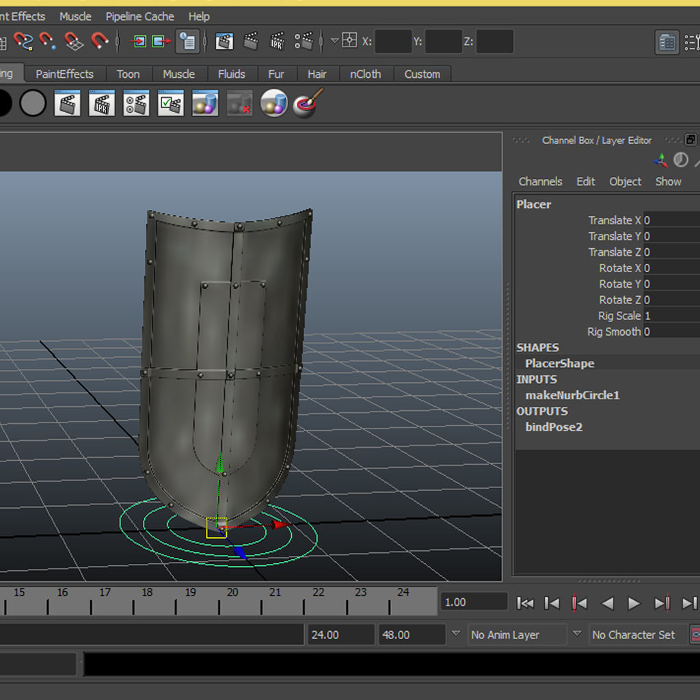This screenshot has width=700, height=700.
Task: Play animation backwards
Action: [607, 603]
